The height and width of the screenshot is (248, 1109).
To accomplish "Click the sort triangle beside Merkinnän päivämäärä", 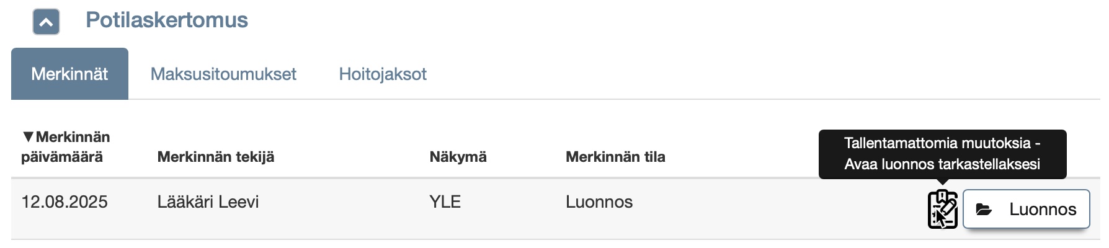I will click(x=28, y=136).
